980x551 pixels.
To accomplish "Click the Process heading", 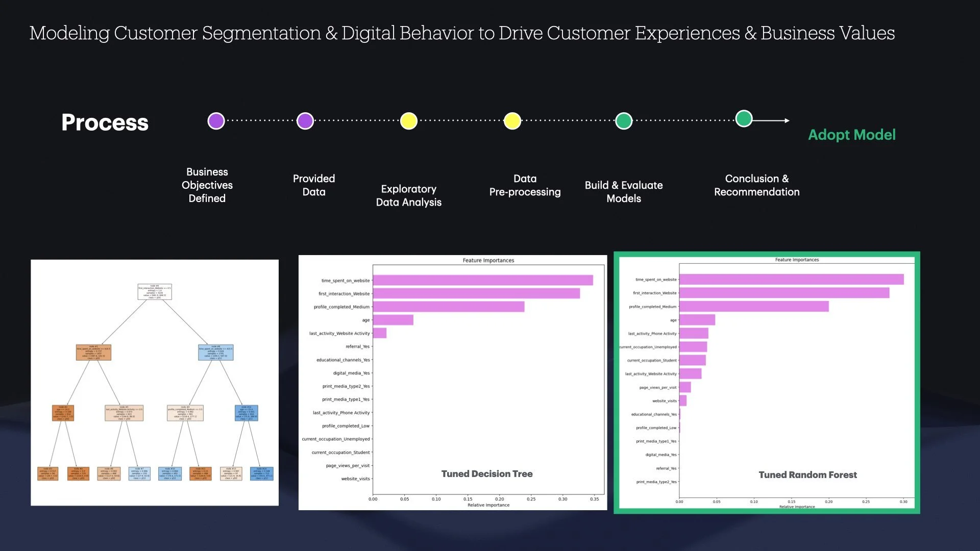I will 105,122.
